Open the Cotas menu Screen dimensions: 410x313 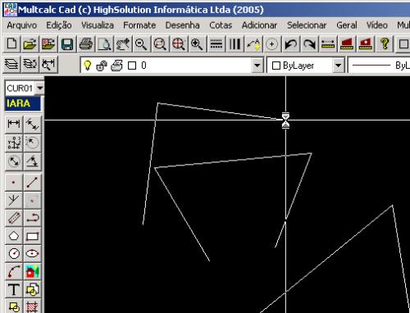221,25
